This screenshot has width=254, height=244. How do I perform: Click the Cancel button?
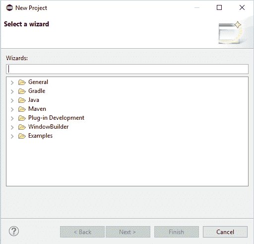coord(225,232)
